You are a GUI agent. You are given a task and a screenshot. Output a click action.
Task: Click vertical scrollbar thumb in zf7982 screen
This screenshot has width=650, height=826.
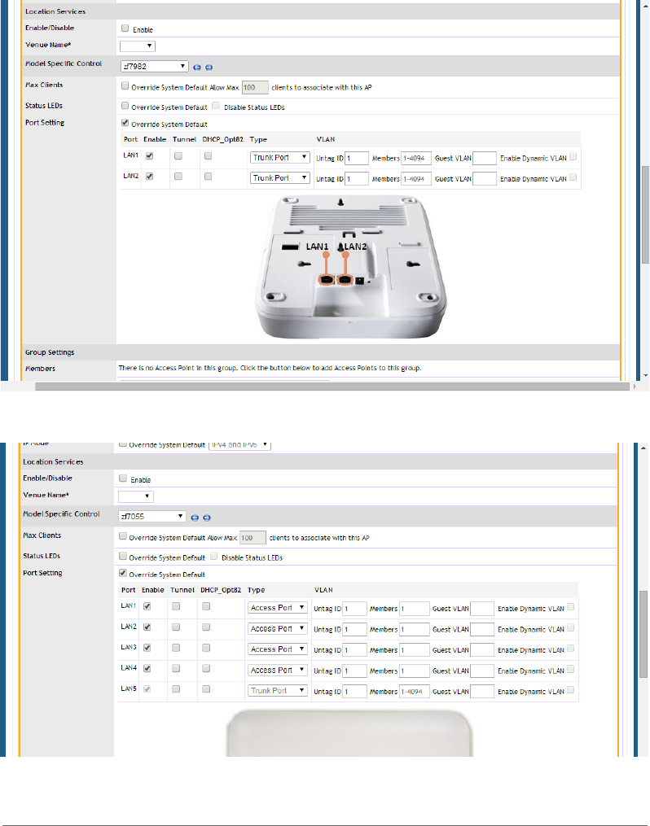[x=645, y=214]
